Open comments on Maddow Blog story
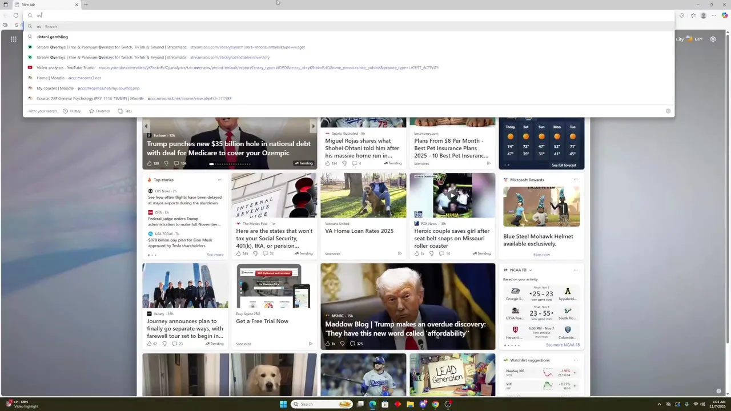The image size is (731, 411). click(356, 344)
